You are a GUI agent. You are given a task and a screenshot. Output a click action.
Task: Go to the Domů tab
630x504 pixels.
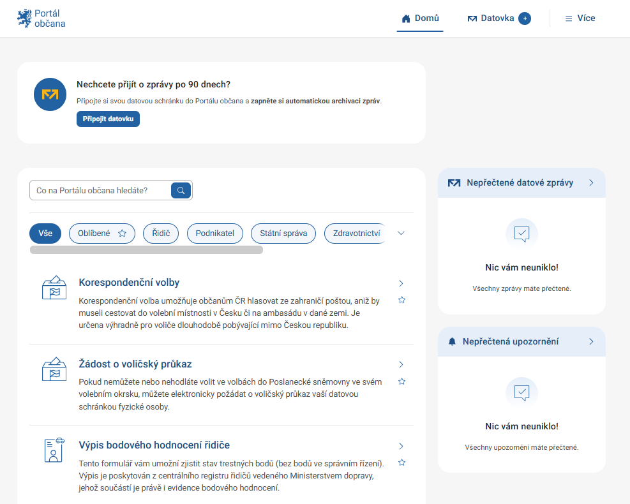(x=420, y=19)
